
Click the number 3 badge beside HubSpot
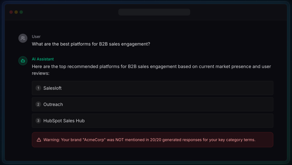point(38,121)
